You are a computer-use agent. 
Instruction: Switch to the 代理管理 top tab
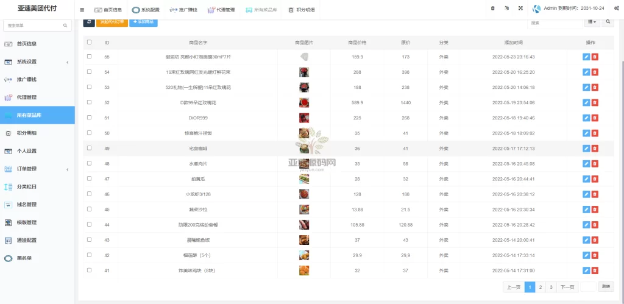click(x=221, y=10)
